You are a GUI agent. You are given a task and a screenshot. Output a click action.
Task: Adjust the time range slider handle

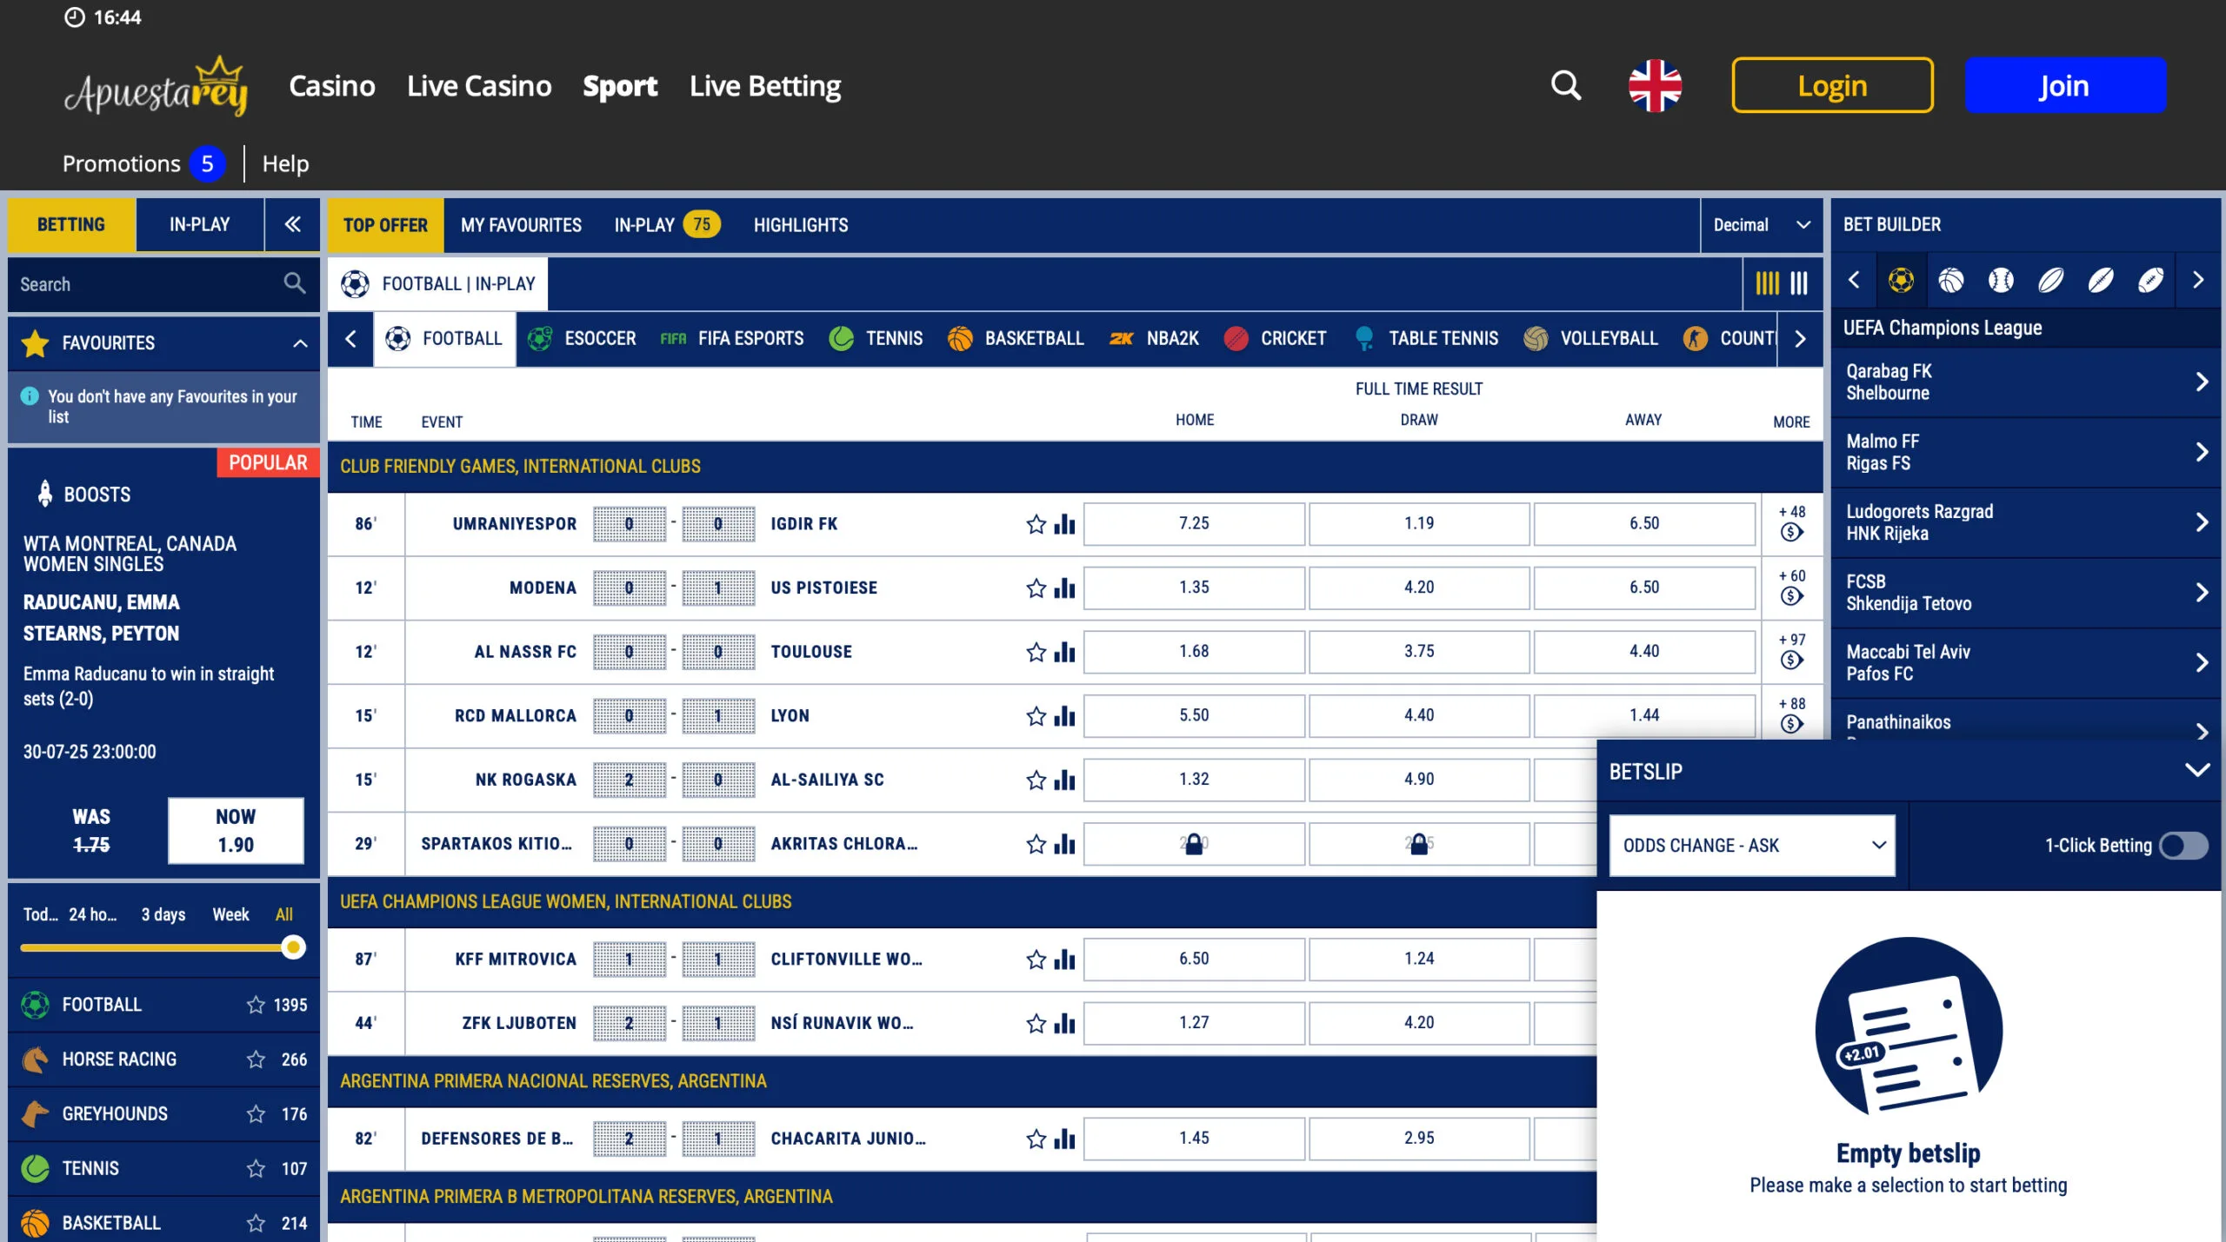pyautogui.click(x=294, y=946)
